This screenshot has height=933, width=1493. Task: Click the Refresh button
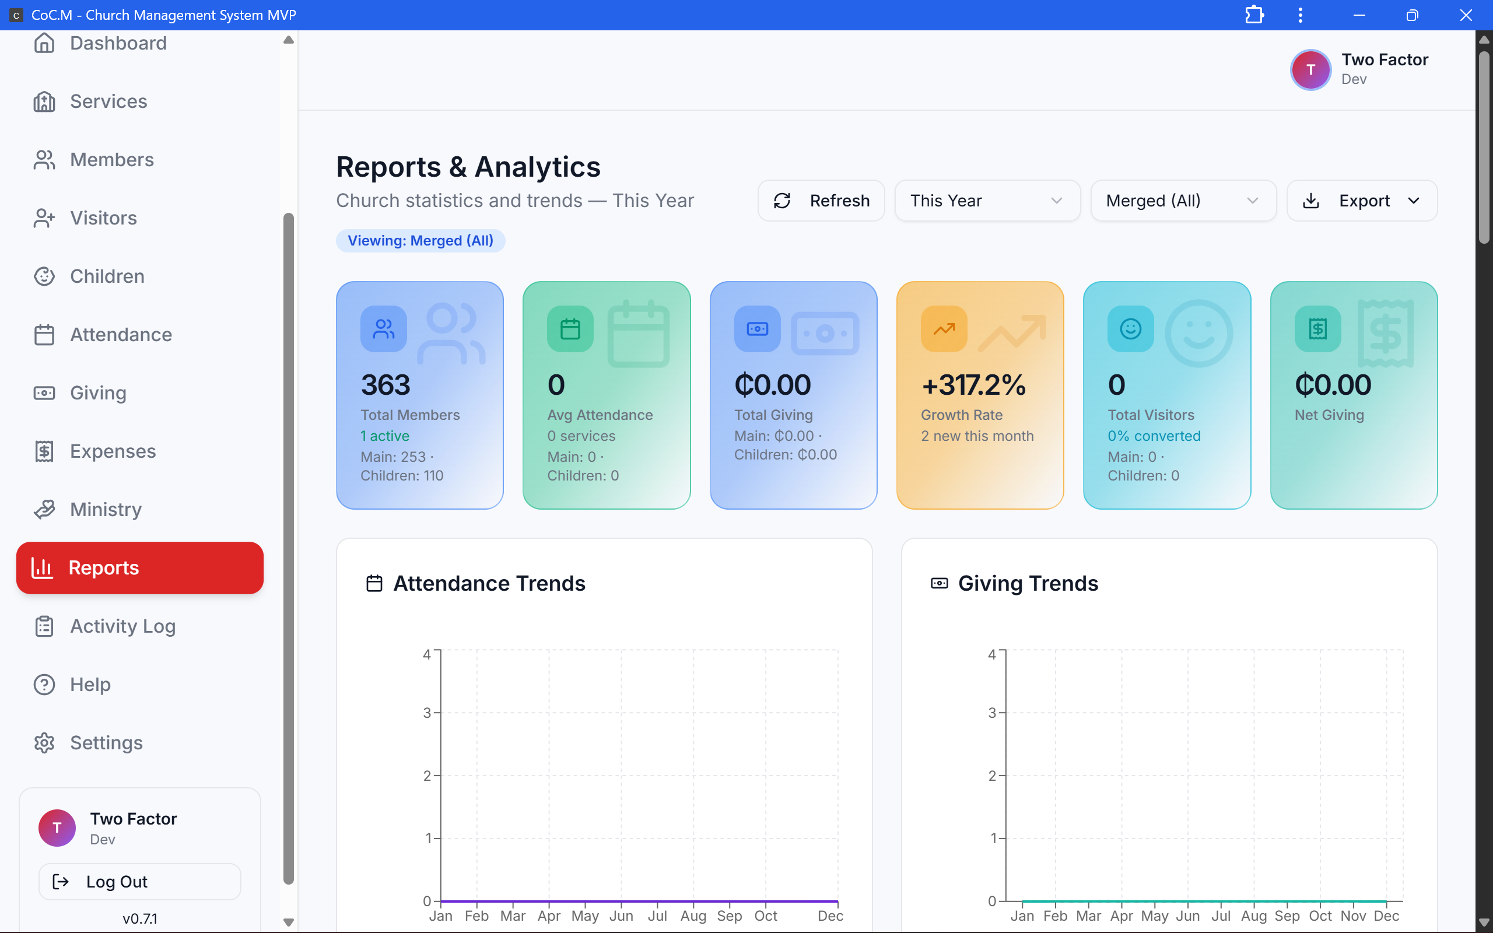click(821, 201)
